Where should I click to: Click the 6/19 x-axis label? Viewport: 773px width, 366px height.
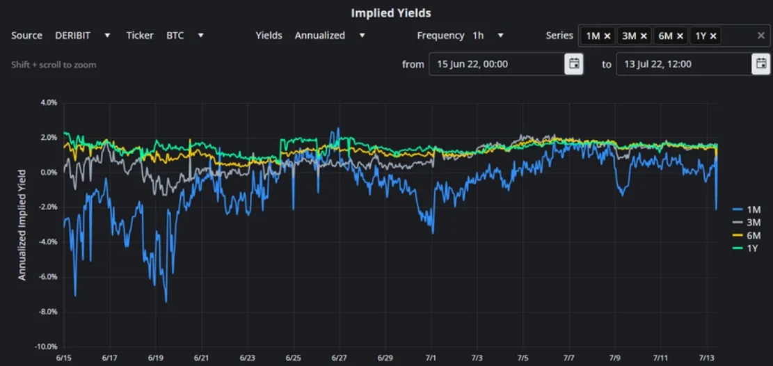(x=156, y=357)
